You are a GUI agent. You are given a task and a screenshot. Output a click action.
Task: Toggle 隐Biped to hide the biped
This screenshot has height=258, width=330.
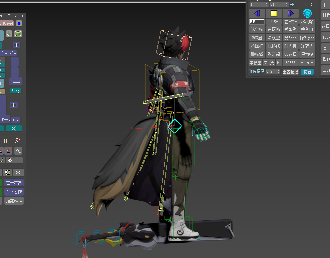coord(307,38)
